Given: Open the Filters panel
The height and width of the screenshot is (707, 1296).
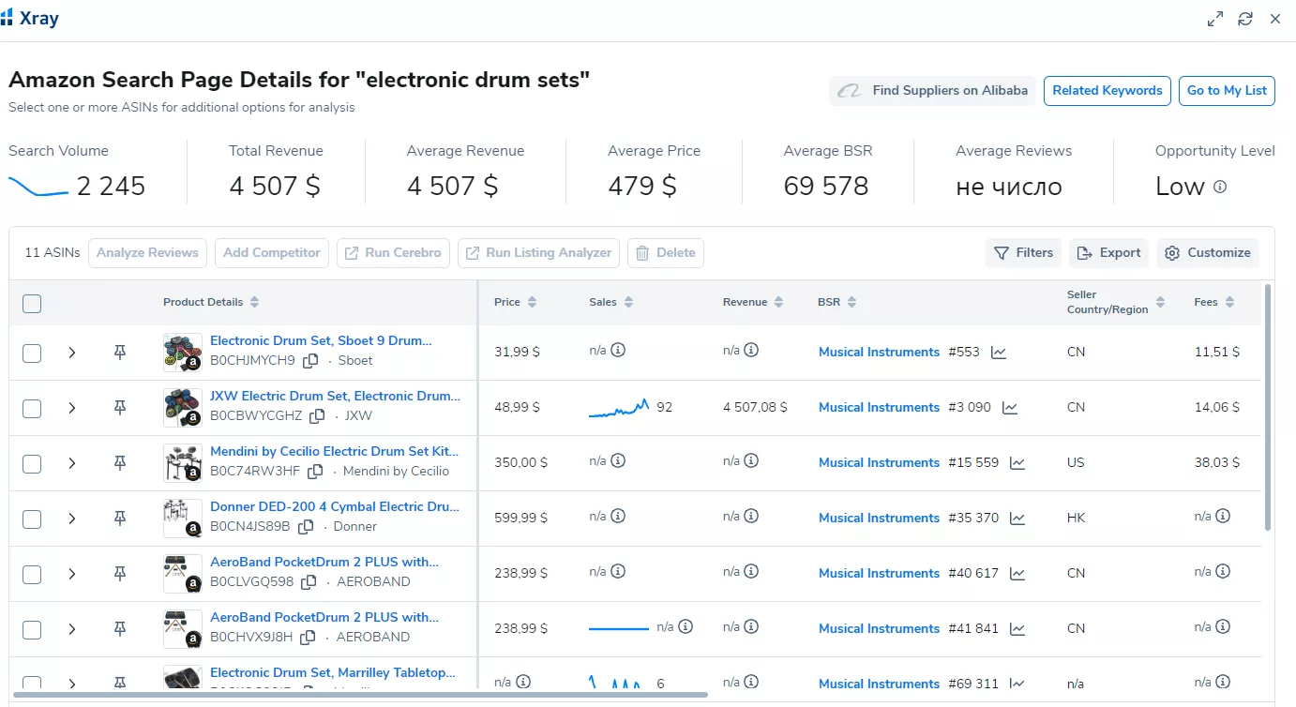Looking at the screenshot, I should point(1023,253).
